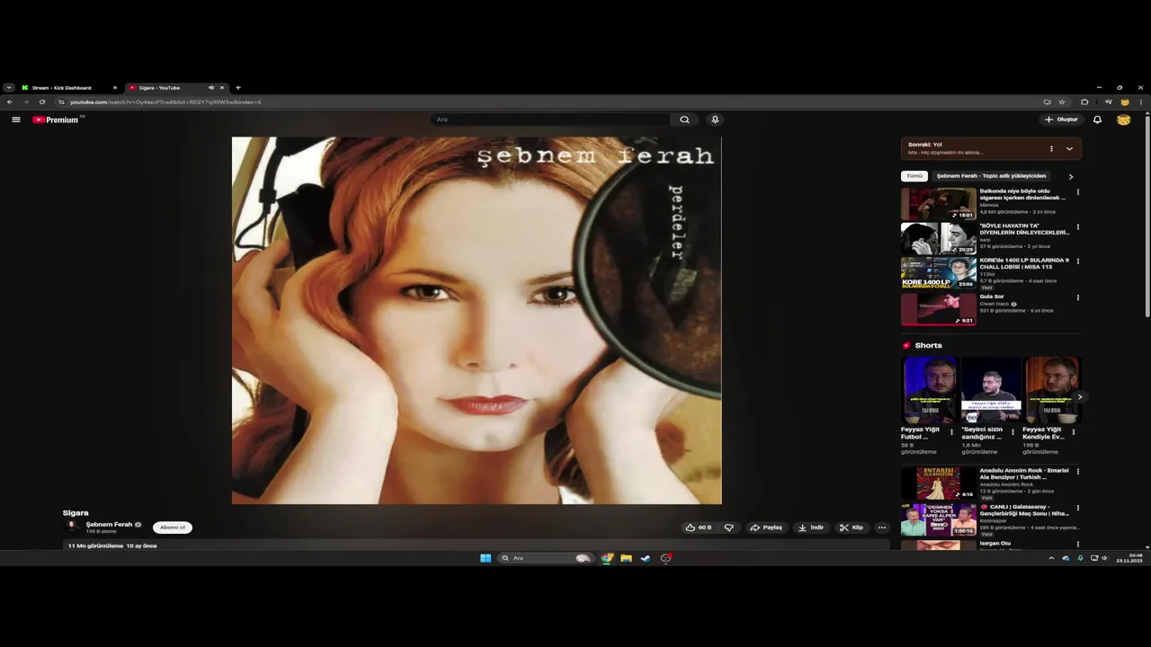
Task: Subscribe with 'Abone ol' button
Action: (x=172, y=527)
